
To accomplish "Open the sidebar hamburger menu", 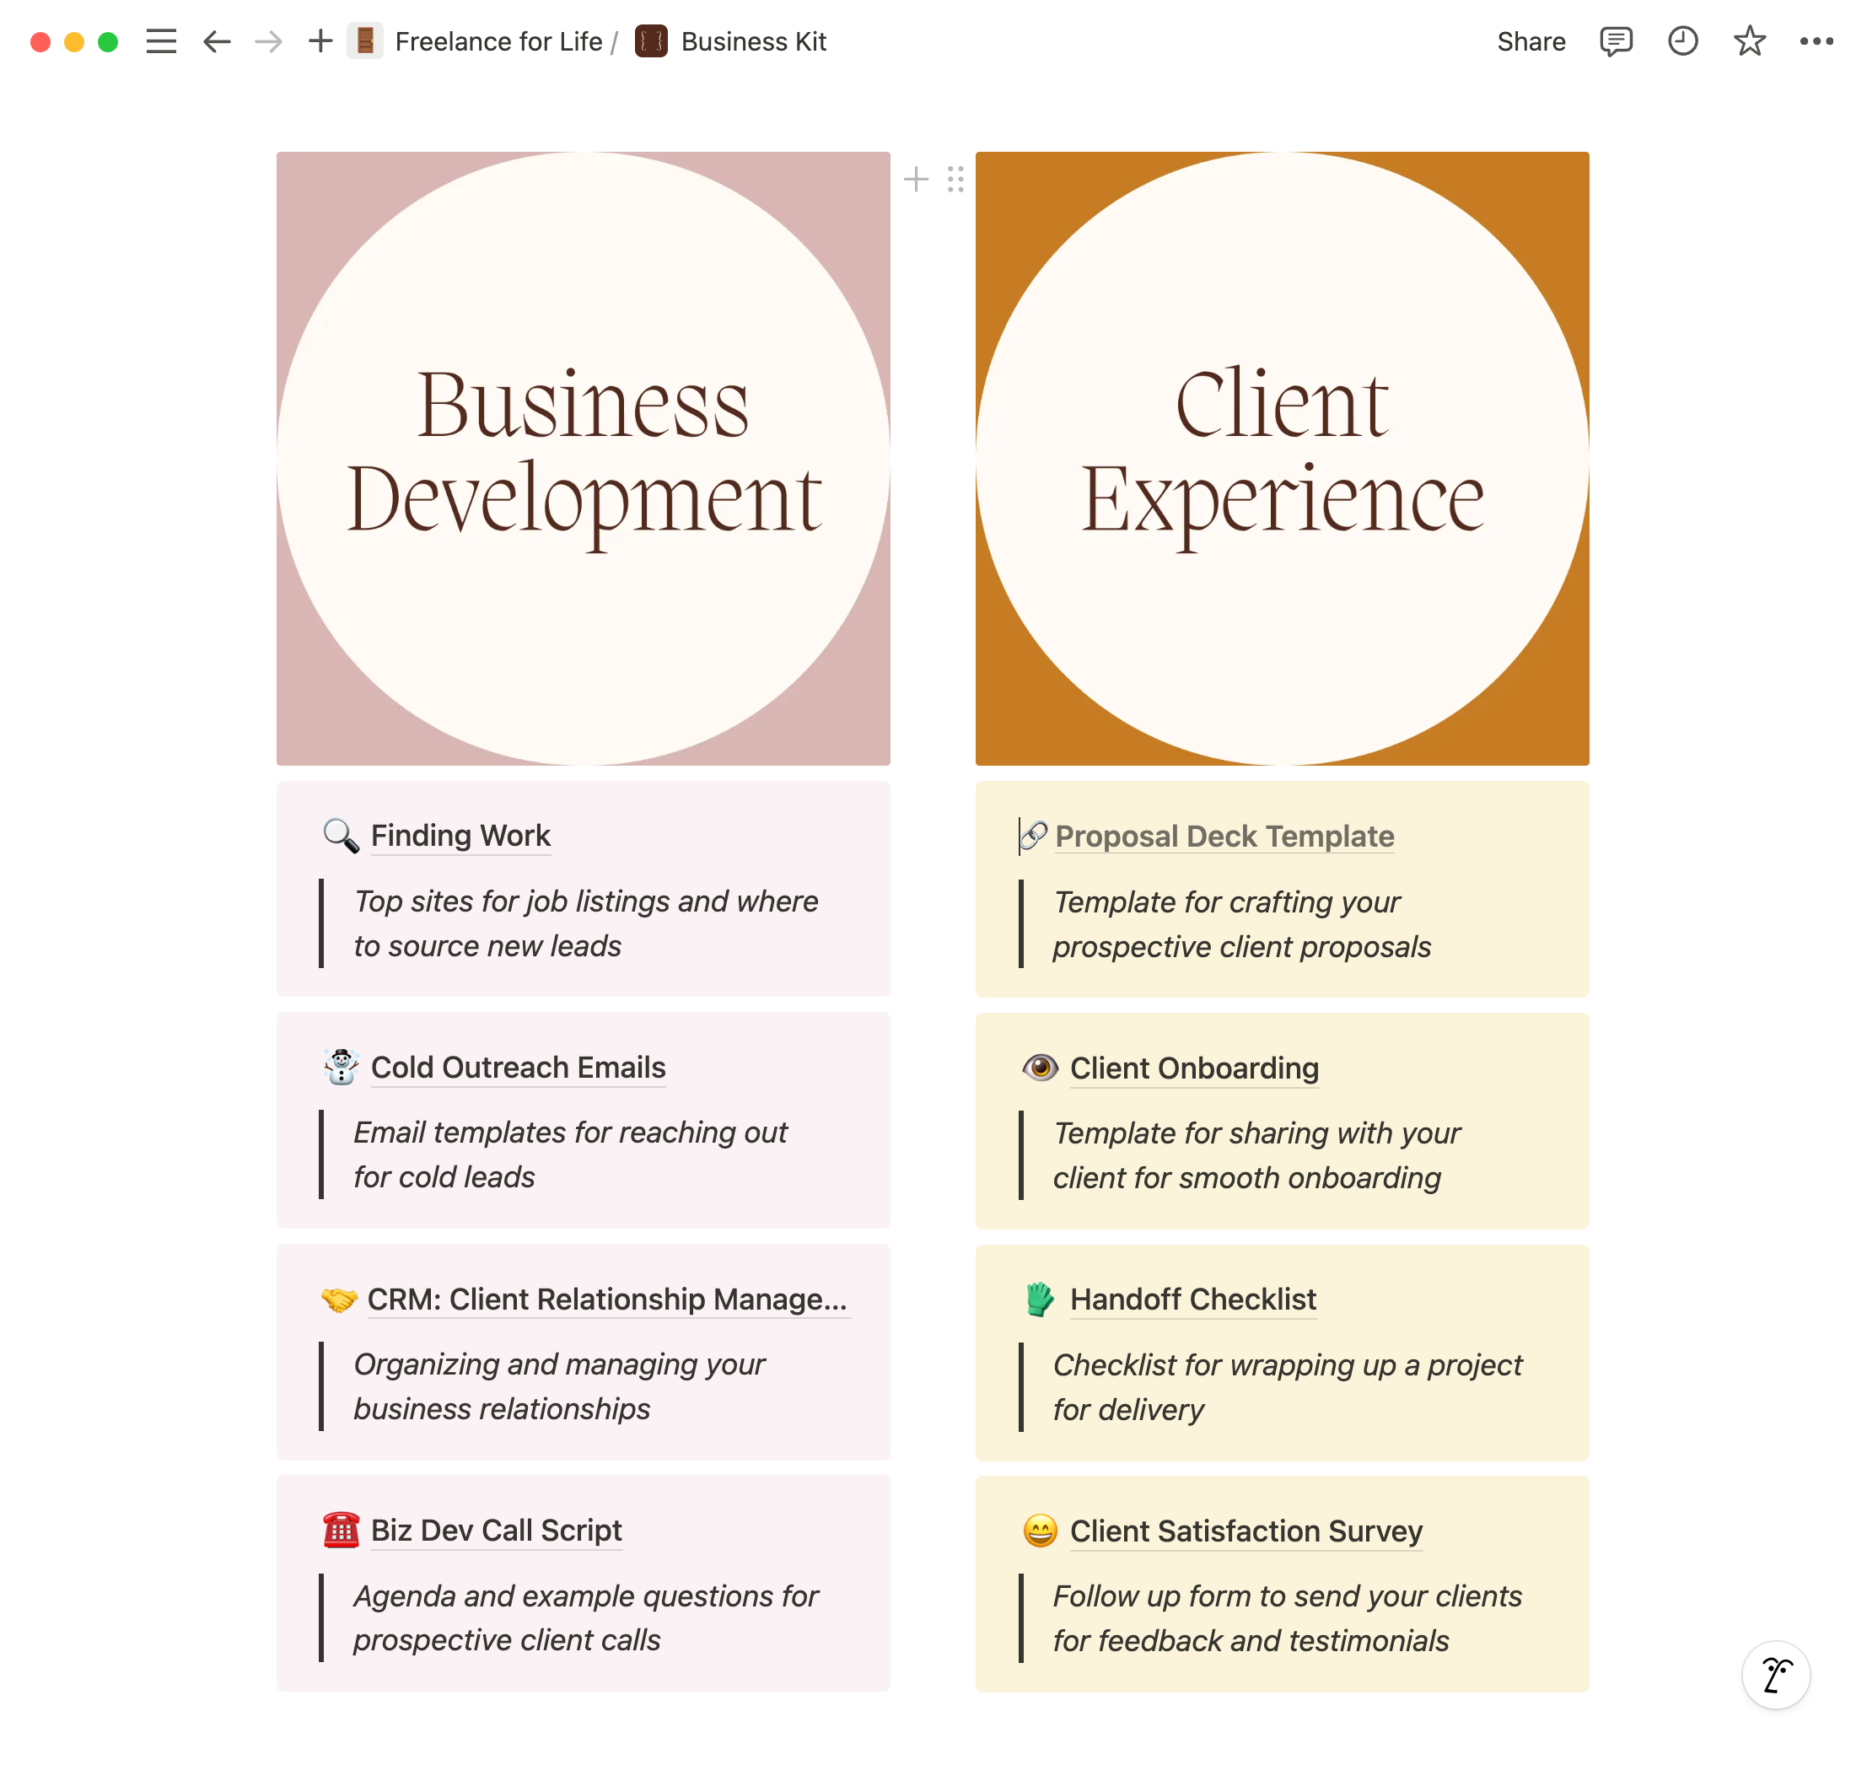I will pyautogui.click(x=161, y=41).
